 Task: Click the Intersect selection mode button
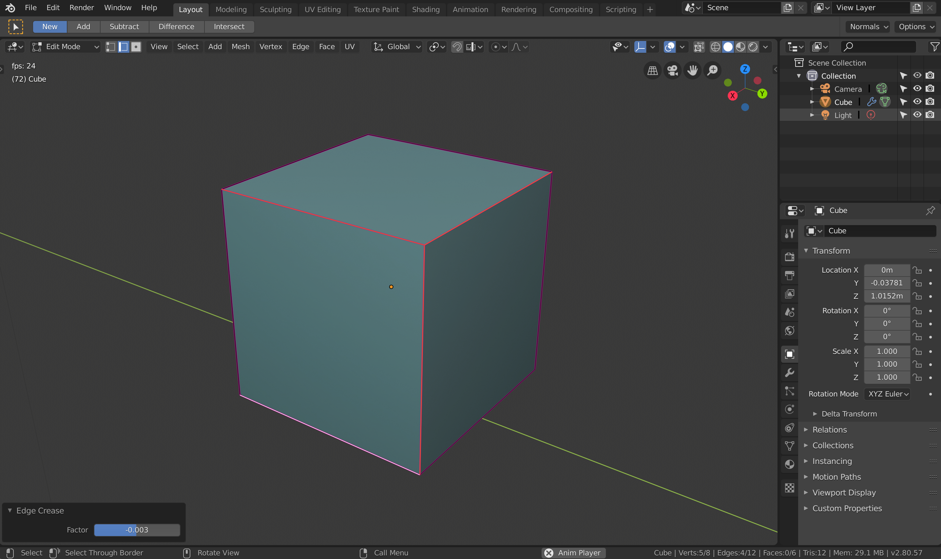(229, 27)
